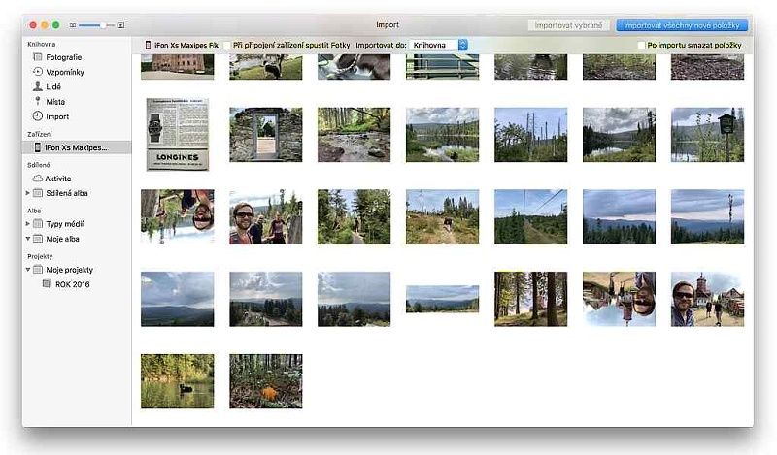
Task: Select the tall pine trunks photo thumbnail
Action: 530,299
